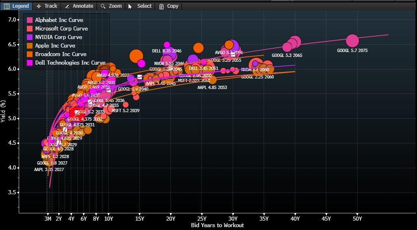Image resolution: width=417 pixels, height=230 pixels.
Task: Click the Copy clipboard icon
Action: click(161, 7)
